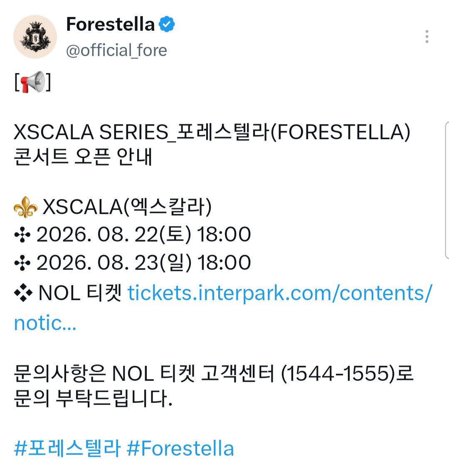Viewport: 449px width, 469px height.
Task: Click the XSCALA SERIES concert title text
Action: pos(212,132)
